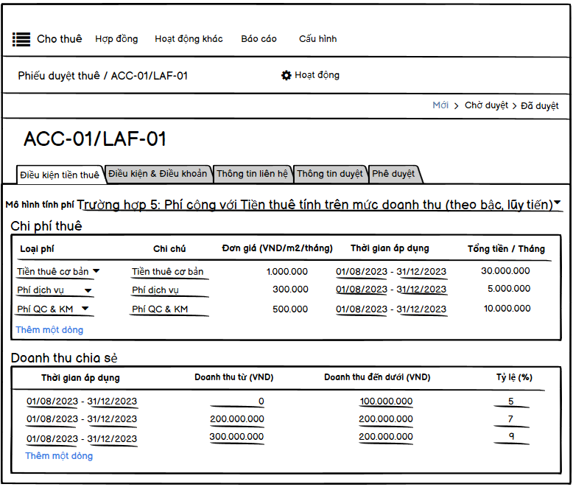
Task: Edit the Tiền thuê cơ bản note field
Action: point(169,272)
